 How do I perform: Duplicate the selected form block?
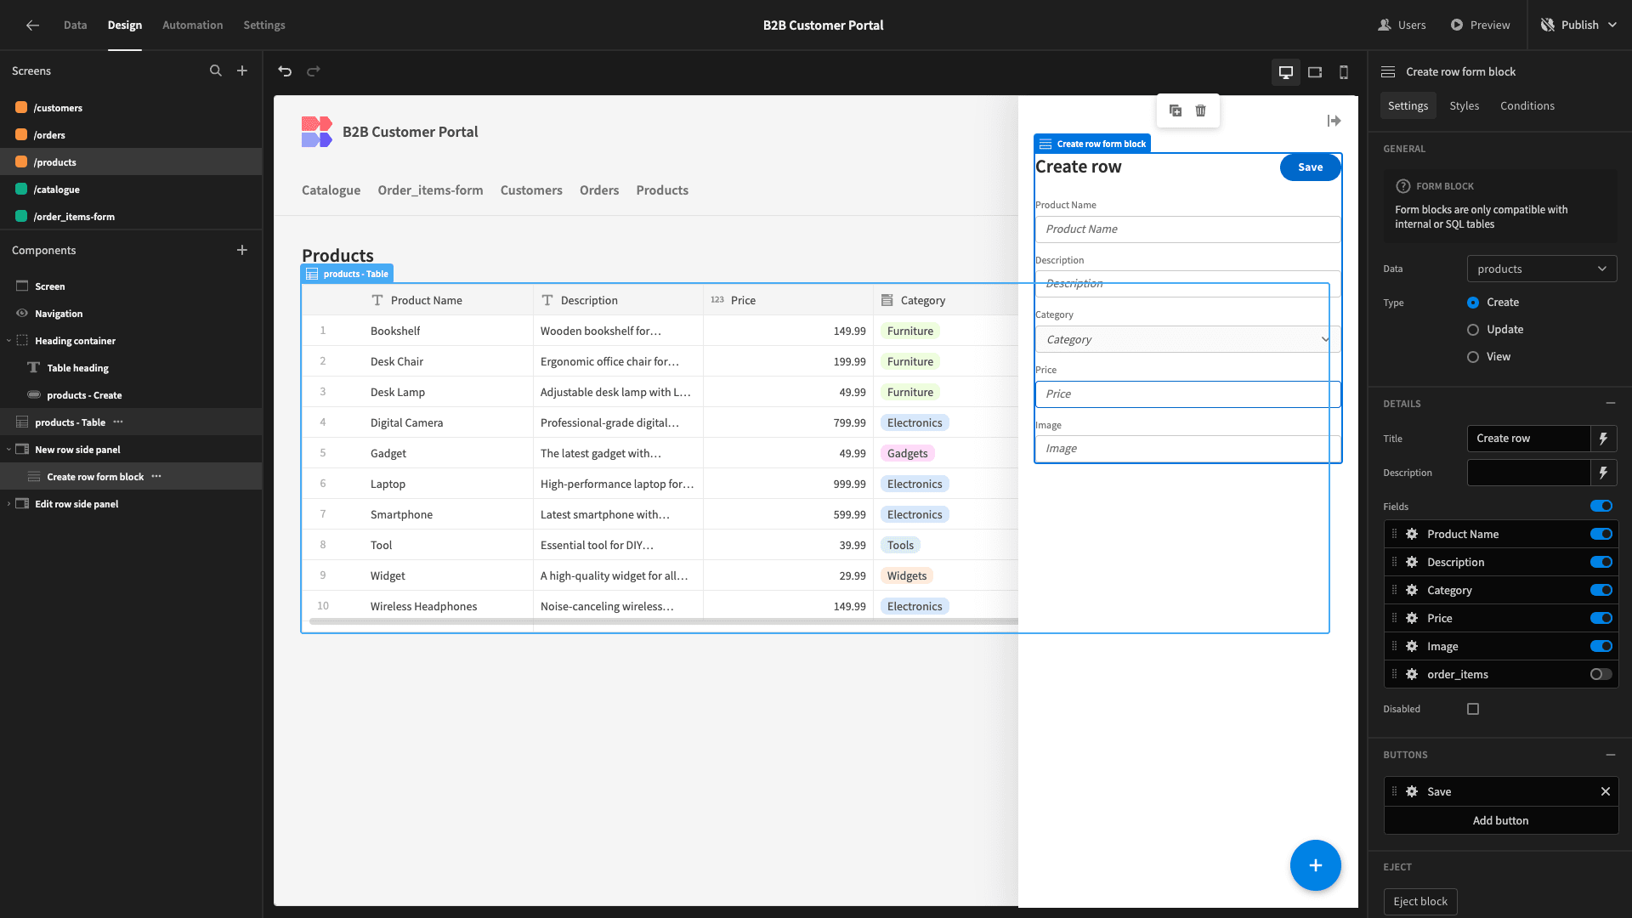tap(1176, 110)
